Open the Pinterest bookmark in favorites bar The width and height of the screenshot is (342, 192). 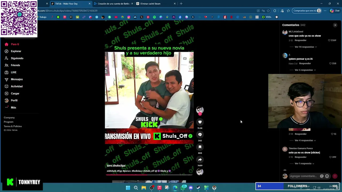[148, 17]
